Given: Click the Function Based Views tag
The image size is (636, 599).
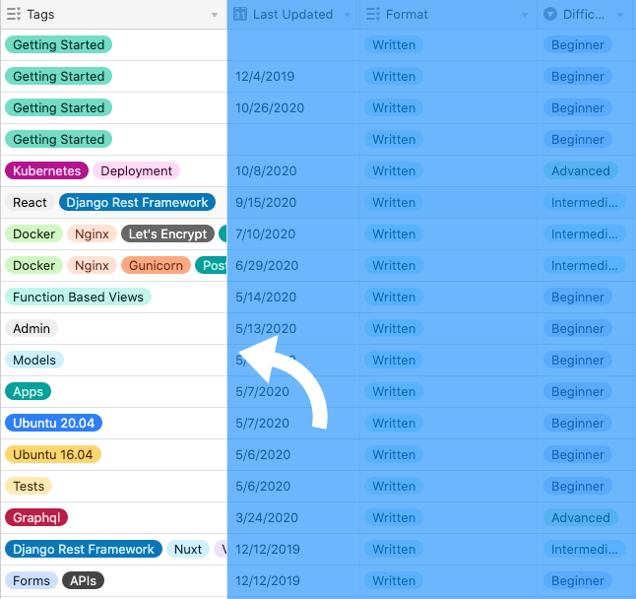Looking at the screenshot, I should [x=78, y=297].
